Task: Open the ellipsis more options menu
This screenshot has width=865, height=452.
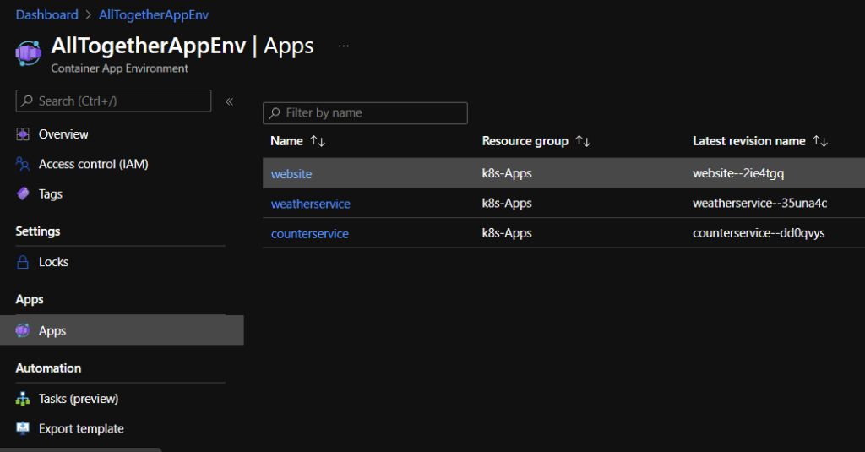Action: point(344,46)
